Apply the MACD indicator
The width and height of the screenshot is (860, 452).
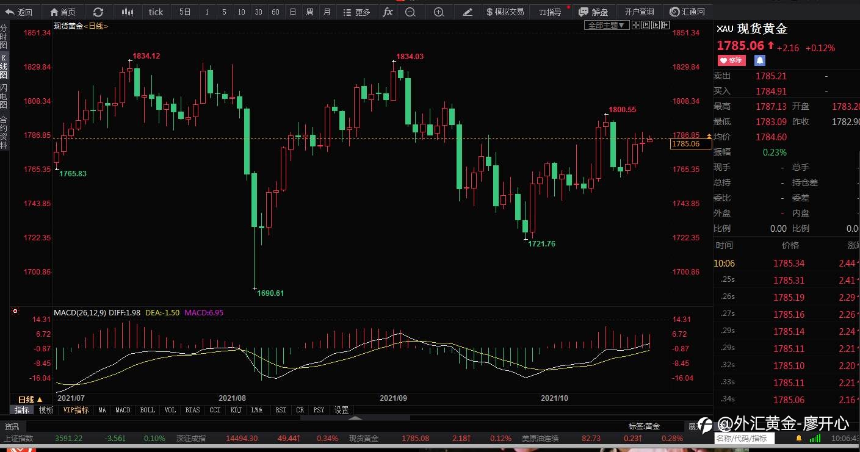tap(123, 410)
